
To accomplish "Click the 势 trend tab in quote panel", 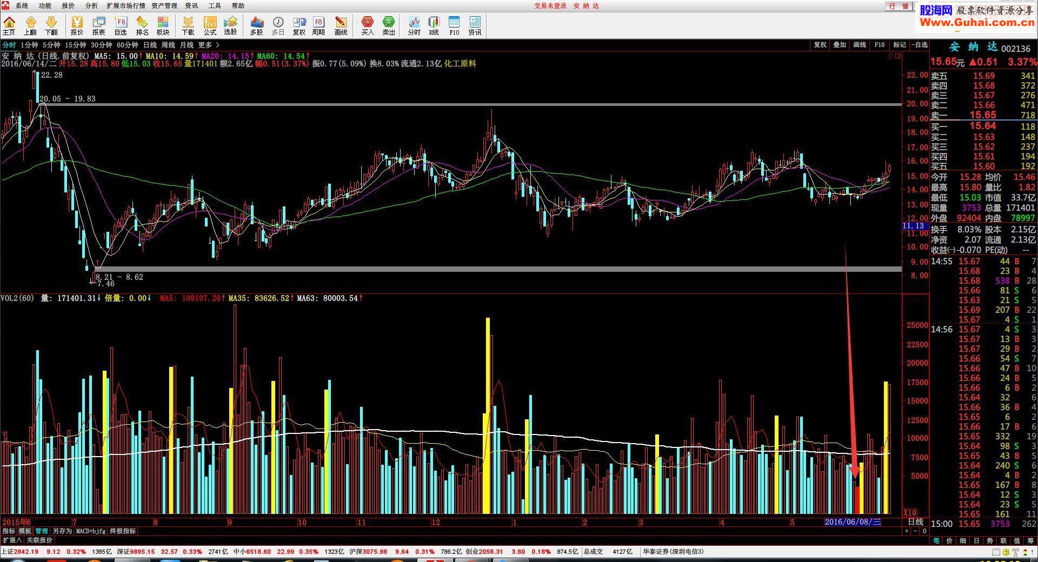I will [x=990, y=540].
